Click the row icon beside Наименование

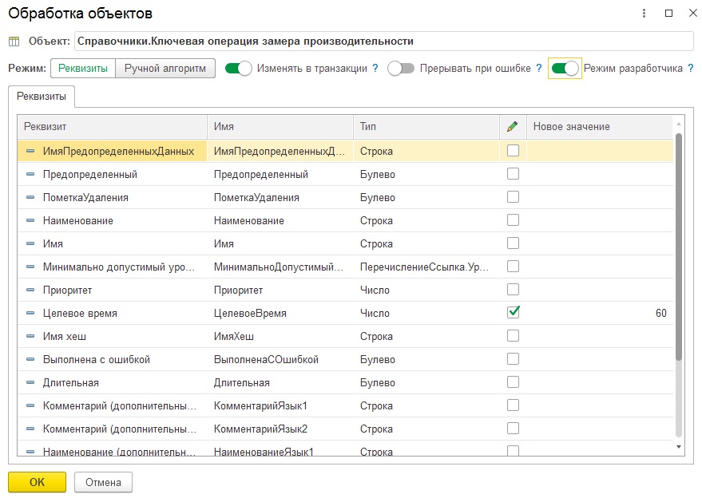[30, 220]
